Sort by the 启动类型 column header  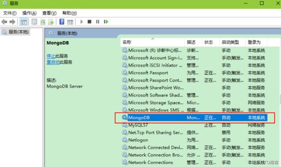click(232, 42)
